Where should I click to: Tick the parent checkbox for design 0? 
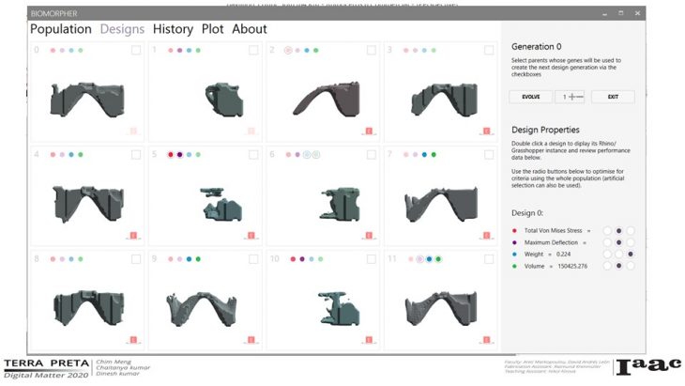coord(136,51)
